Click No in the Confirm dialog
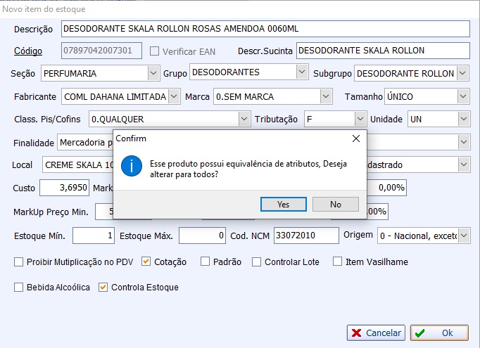 pyautogui.click(x=336, y=205)
